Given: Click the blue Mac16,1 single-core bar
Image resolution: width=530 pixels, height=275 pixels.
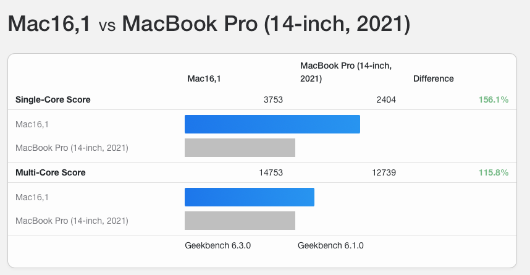Looking at the screenshot, I should (x=272, y=124).
